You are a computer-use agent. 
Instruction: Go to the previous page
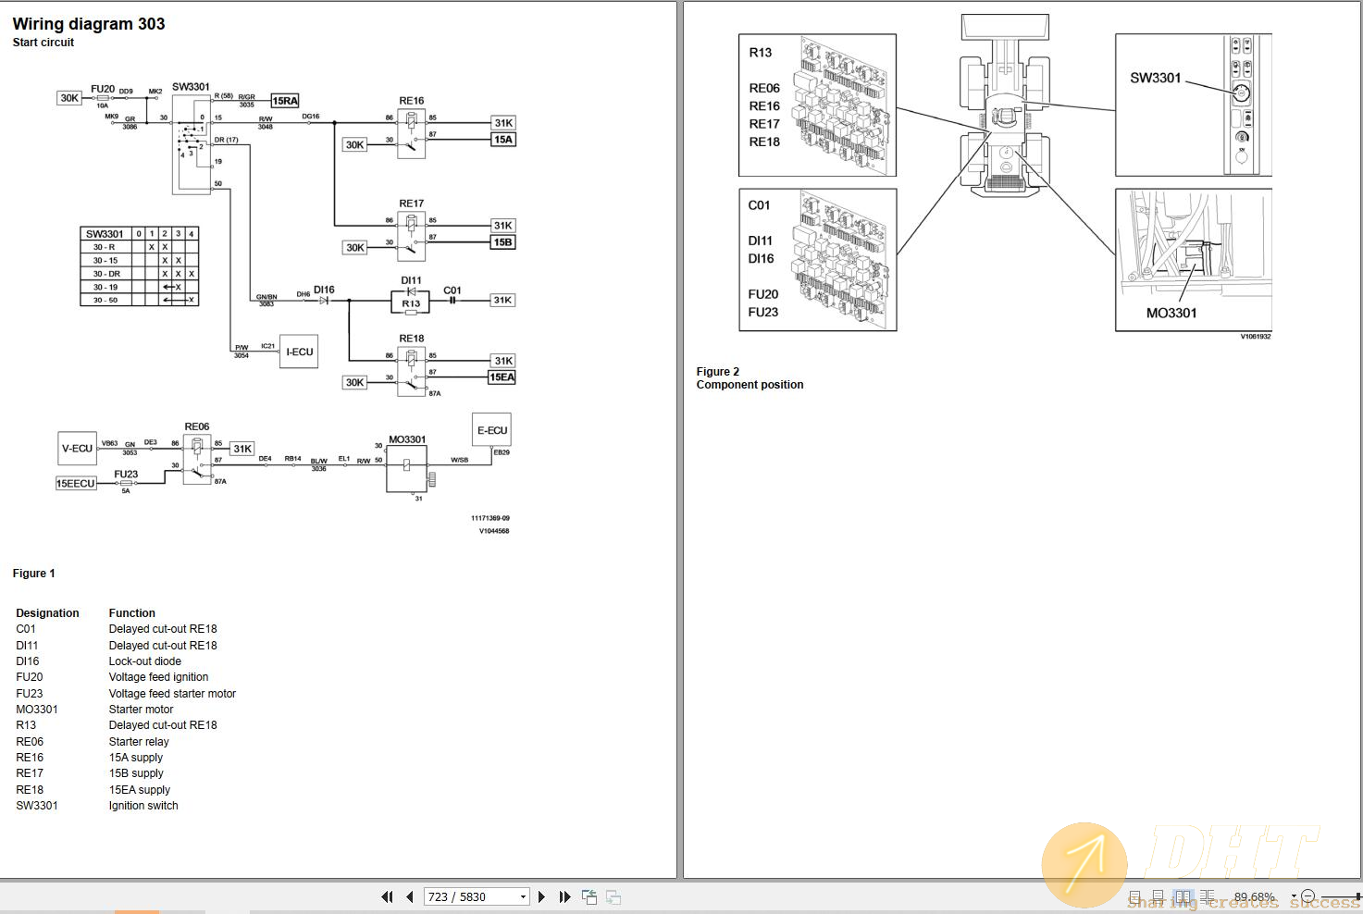(409, 896)
